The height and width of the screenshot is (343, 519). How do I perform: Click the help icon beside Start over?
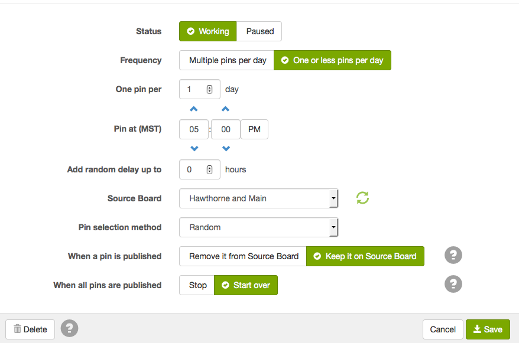[453, 284]
